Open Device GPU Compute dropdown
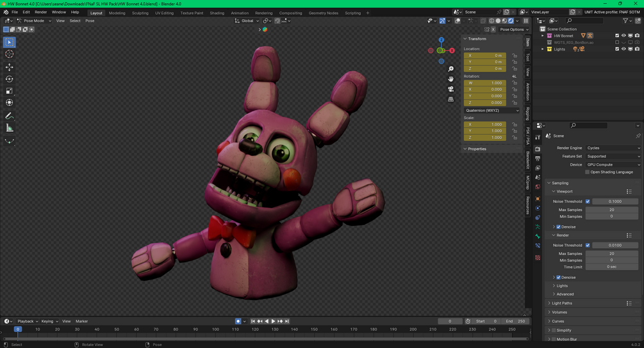This screenshot has width=644, height=348. [613, 165]
